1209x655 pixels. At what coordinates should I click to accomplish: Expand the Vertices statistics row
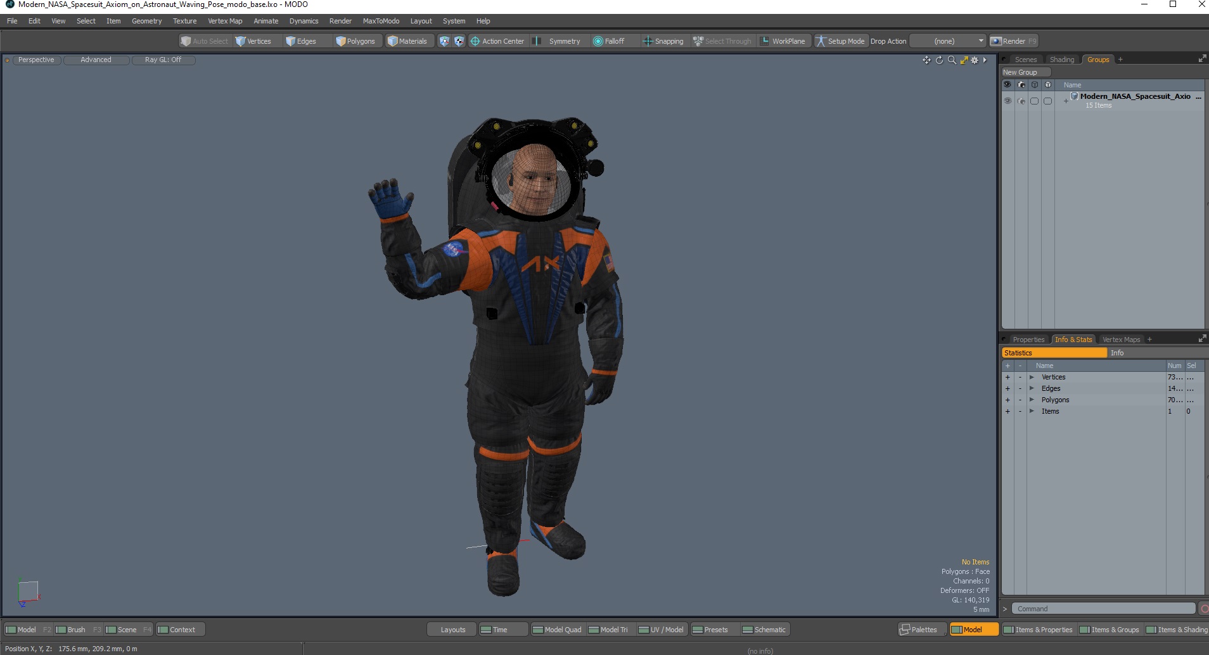[x=1032, y=377]
